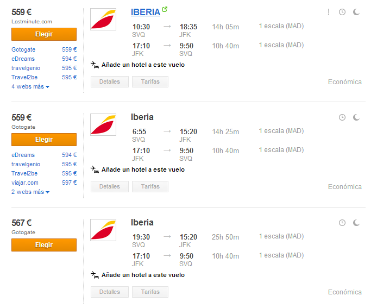
Task: Click the moon icon on the 567 € result
Action: pyautogui.click(x=356, y=223)
